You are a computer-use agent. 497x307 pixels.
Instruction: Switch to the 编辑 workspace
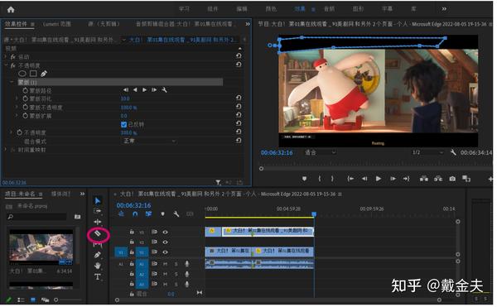242,9
